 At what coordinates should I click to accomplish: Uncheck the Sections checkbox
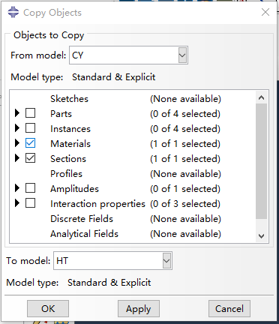(31, 158)
